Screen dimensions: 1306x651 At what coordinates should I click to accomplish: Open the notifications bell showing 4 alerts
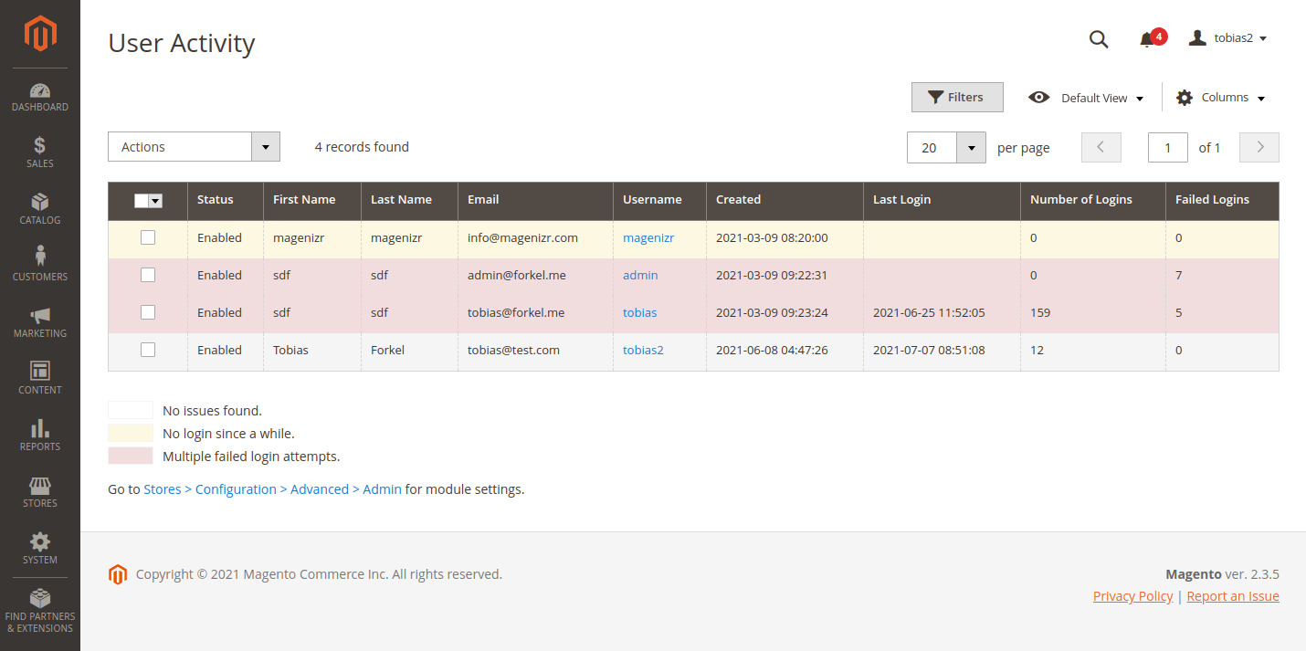(x=1147, y=38)
